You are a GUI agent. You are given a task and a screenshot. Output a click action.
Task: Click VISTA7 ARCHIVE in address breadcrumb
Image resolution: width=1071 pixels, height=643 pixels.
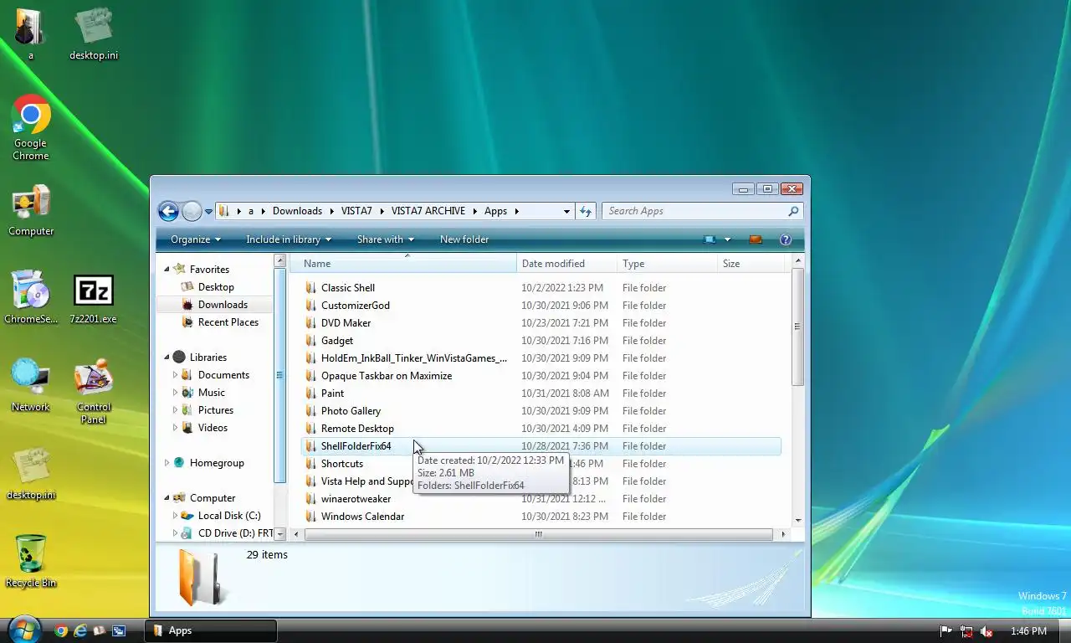click(428, 211)
